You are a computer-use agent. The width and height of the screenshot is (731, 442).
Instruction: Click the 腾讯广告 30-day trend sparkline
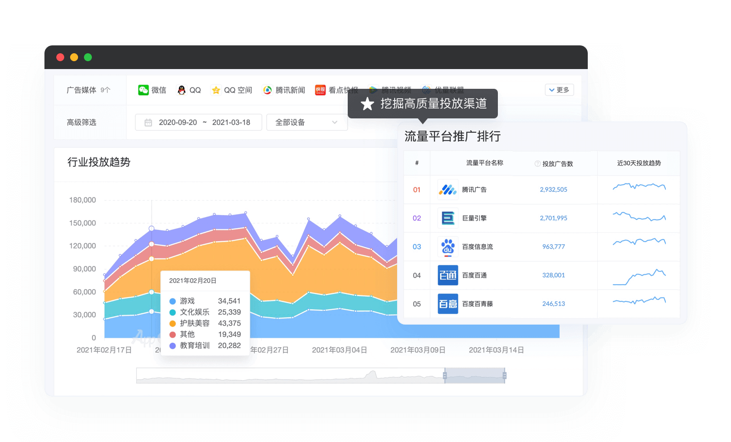tap(639, 187)
